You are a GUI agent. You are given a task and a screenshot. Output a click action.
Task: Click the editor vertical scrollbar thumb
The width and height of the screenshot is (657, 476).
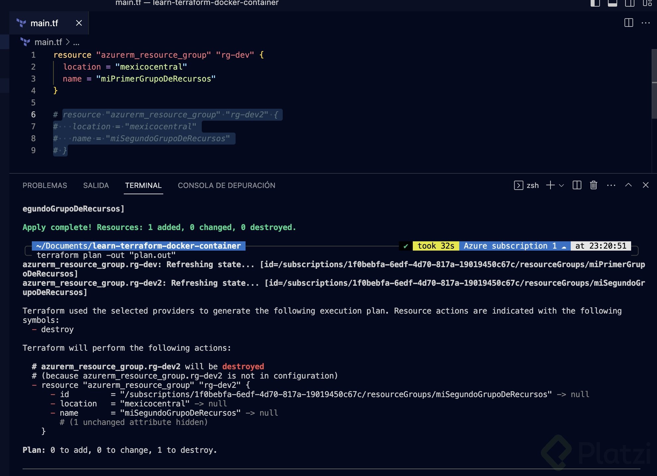tap(654, 83)
